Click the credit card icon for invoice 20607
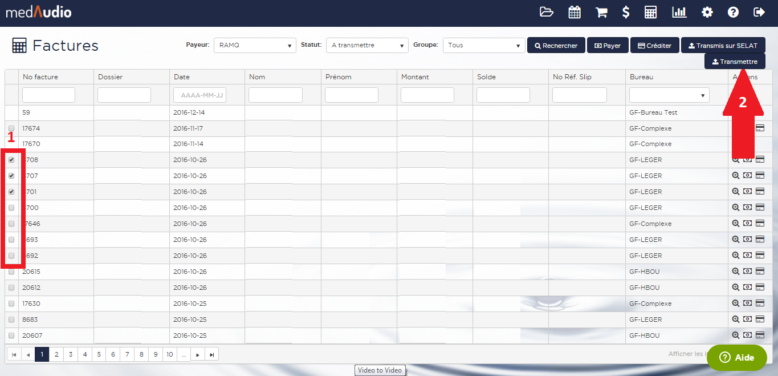 [760, 335]
